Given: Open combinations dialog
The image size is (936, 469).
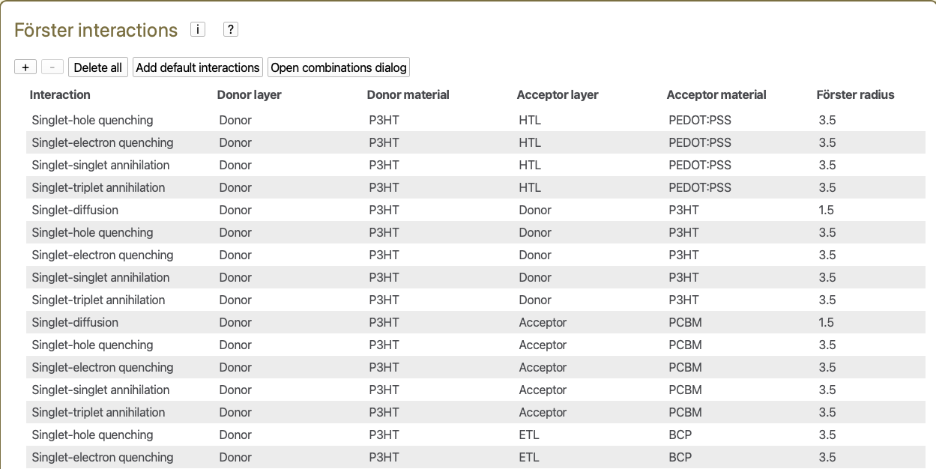Looking at the screenshot, I should coord(339,67).
